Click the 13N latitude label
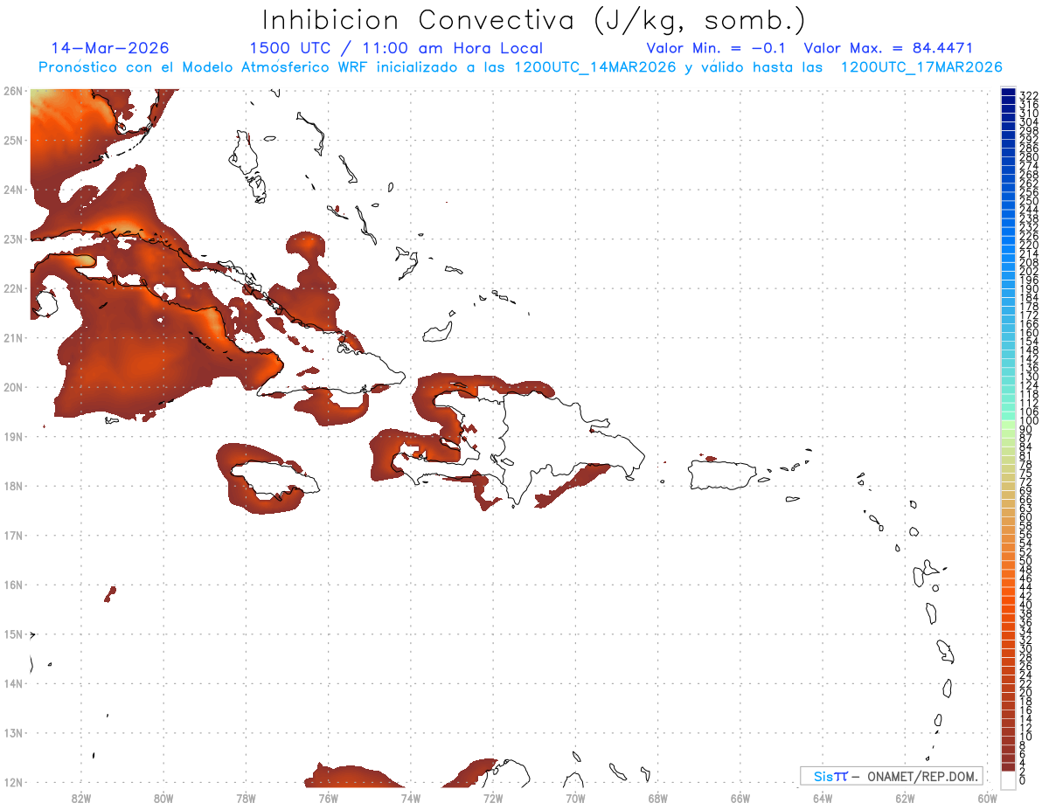Image resolution: width=1049 pixels, height=810 pixels. (x=13, y=732)
